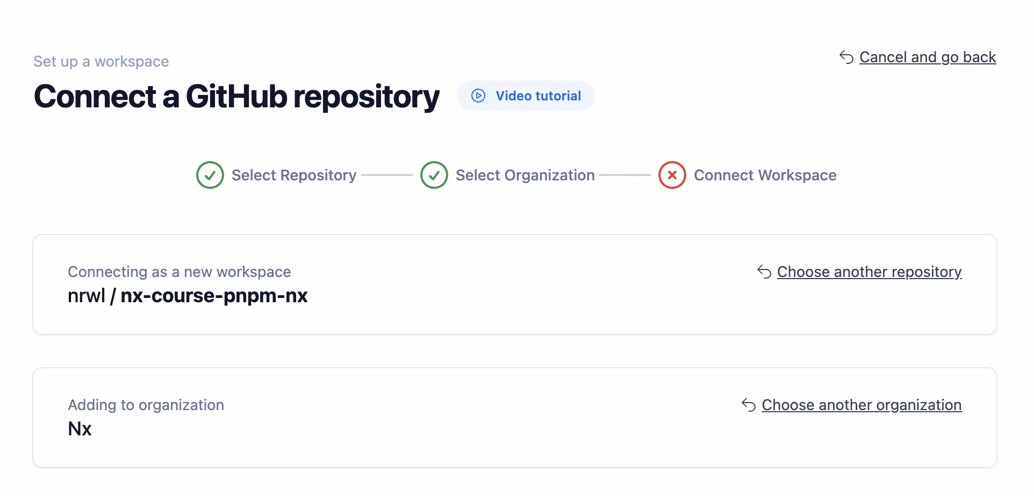Click the nrwl / nx-course-pnpm-nx repository name

(188, 296)
